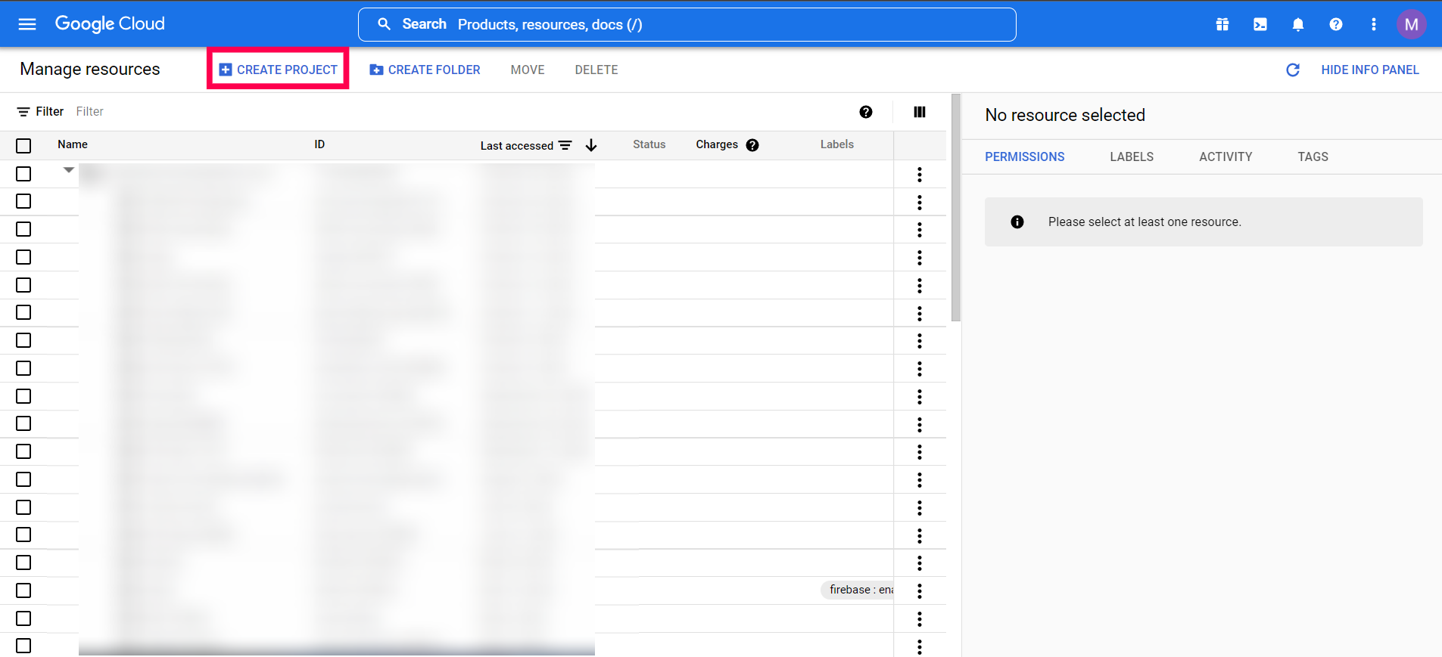This screenshot has width=1442, height=657.
Task: Click 'Please select at least one resource.' text
Action: pos(1145,222)
